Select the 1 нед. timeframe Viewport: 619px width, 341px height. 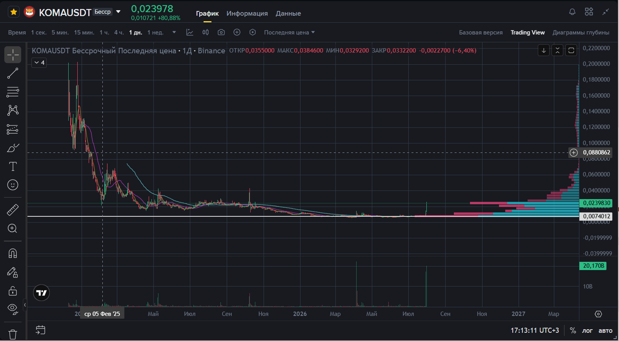click(155, 33)
